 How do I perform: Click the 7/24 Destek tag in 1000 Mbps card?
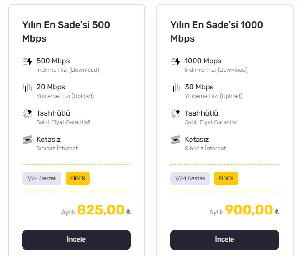click(190, 178)
